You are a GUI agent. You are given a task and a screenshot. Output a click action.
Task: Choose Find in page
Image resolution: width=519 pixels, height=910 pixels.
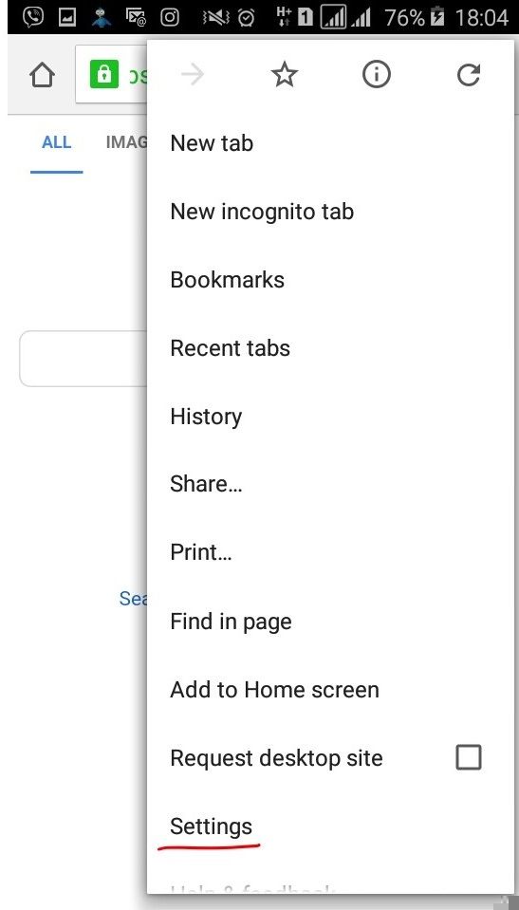(231, 622)
